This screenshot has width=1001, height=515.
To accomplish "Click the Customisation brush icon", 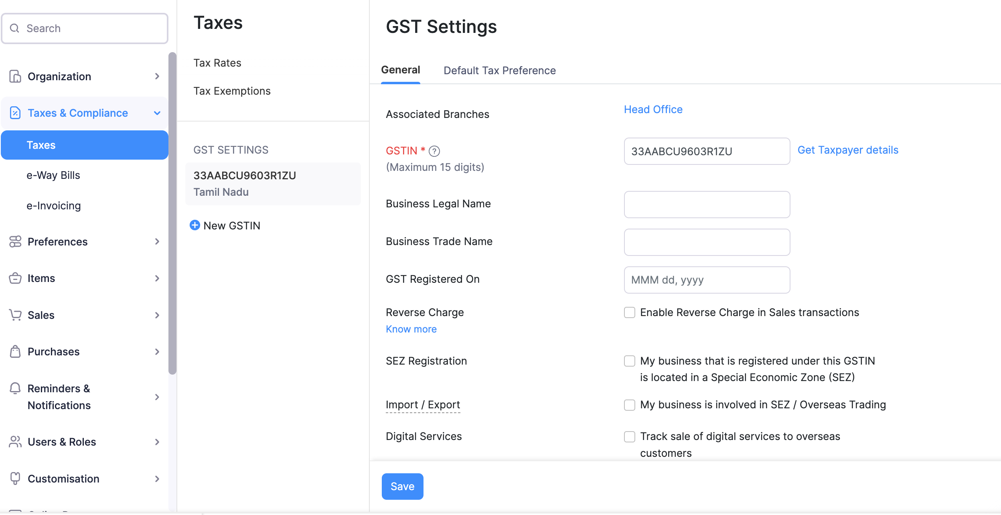I will point(15,479).
